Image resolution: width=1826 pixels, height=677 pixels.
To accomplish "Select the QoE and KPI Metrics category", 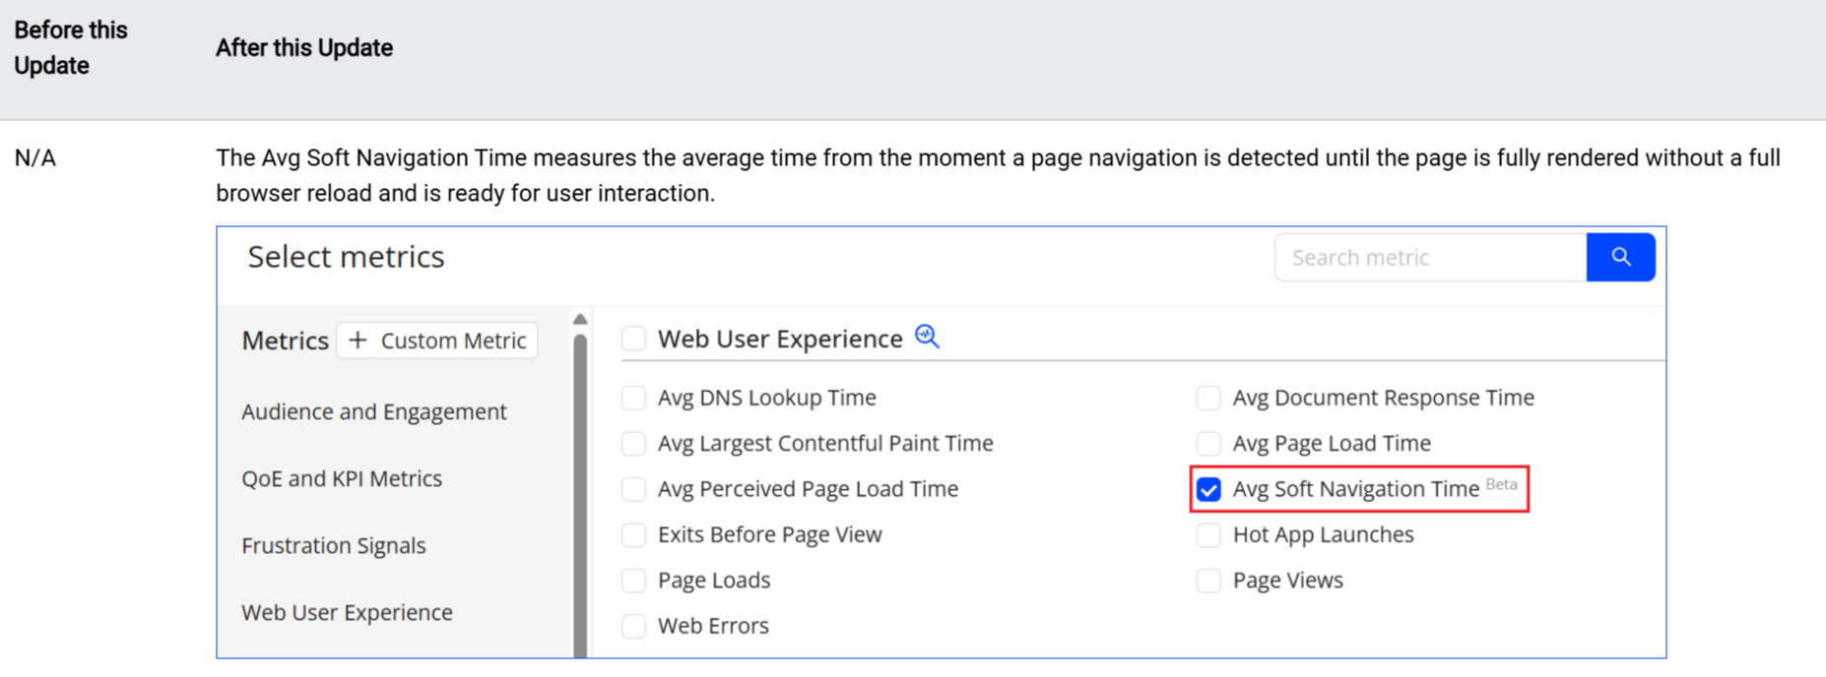I will [x=342, y=478].
